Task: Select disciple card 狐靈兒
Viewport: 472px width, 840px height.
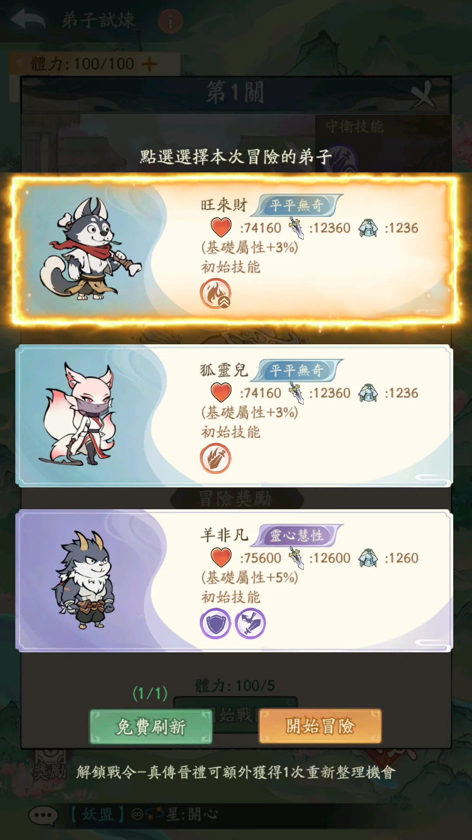Action: click(234, 416)
